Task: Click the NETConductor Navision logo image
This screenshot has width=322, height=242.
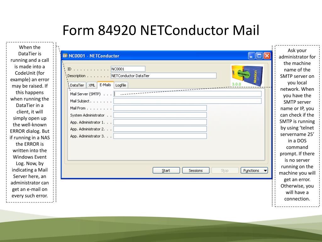Action: 247,75
